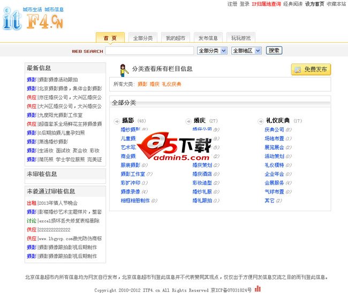Open the 摄像录像 subcategory
The width and height of the screenshot is (348, 293).
131,191
